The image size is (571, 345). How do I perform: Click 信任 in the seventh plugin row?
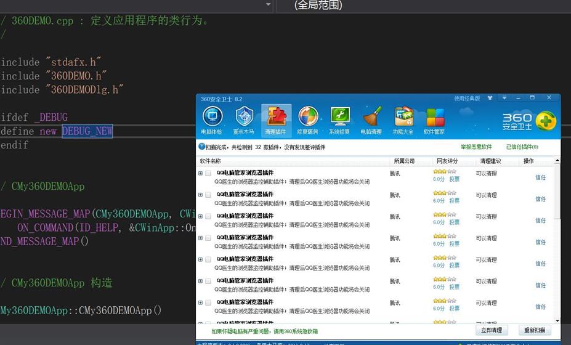click(x=540, y=307)
